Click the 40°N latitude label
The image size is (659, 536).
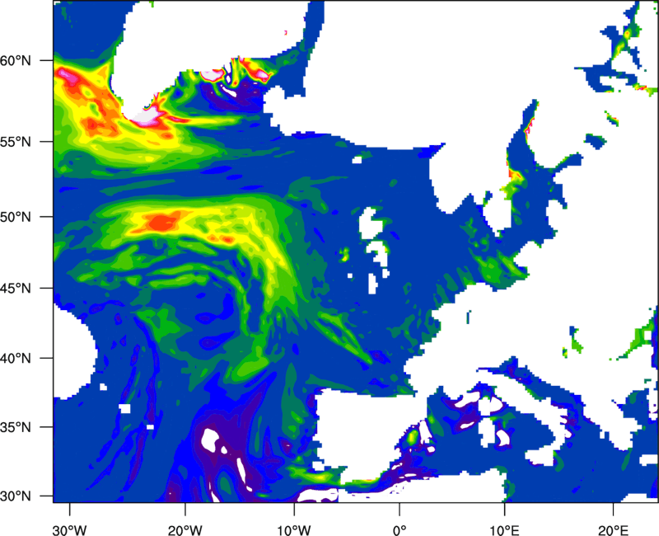coord(16,359)
